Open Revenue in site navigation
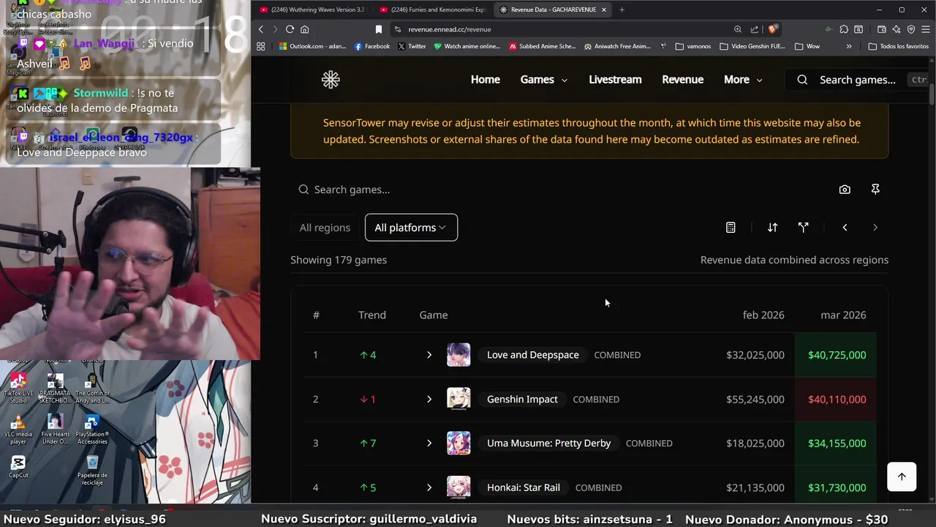This screenshot has height=527, width=936. coord(683,80)
